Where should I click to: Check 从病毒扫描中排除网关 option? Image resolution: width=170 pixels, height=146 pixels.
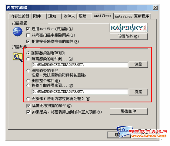(28, 35)
